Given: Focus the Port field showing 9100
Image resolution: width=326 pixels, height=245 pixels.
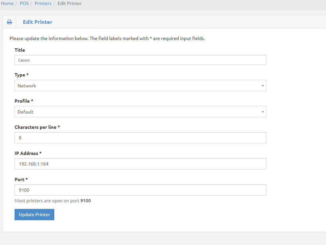Looking at the screenshot, I should (140, 190).
